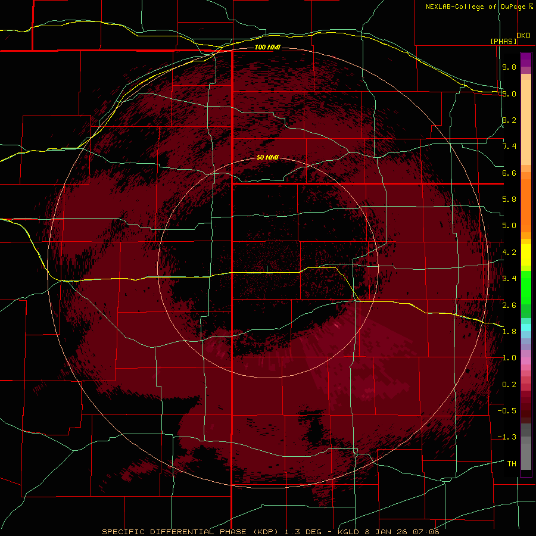The height and width of the screenshot is (536, 536).
Task: Click the 1.3 DEG elevation text
Action: point(303,532)
